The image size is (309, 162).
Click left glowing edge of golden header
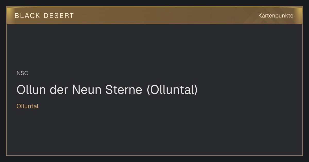click(x=9, y=15)
